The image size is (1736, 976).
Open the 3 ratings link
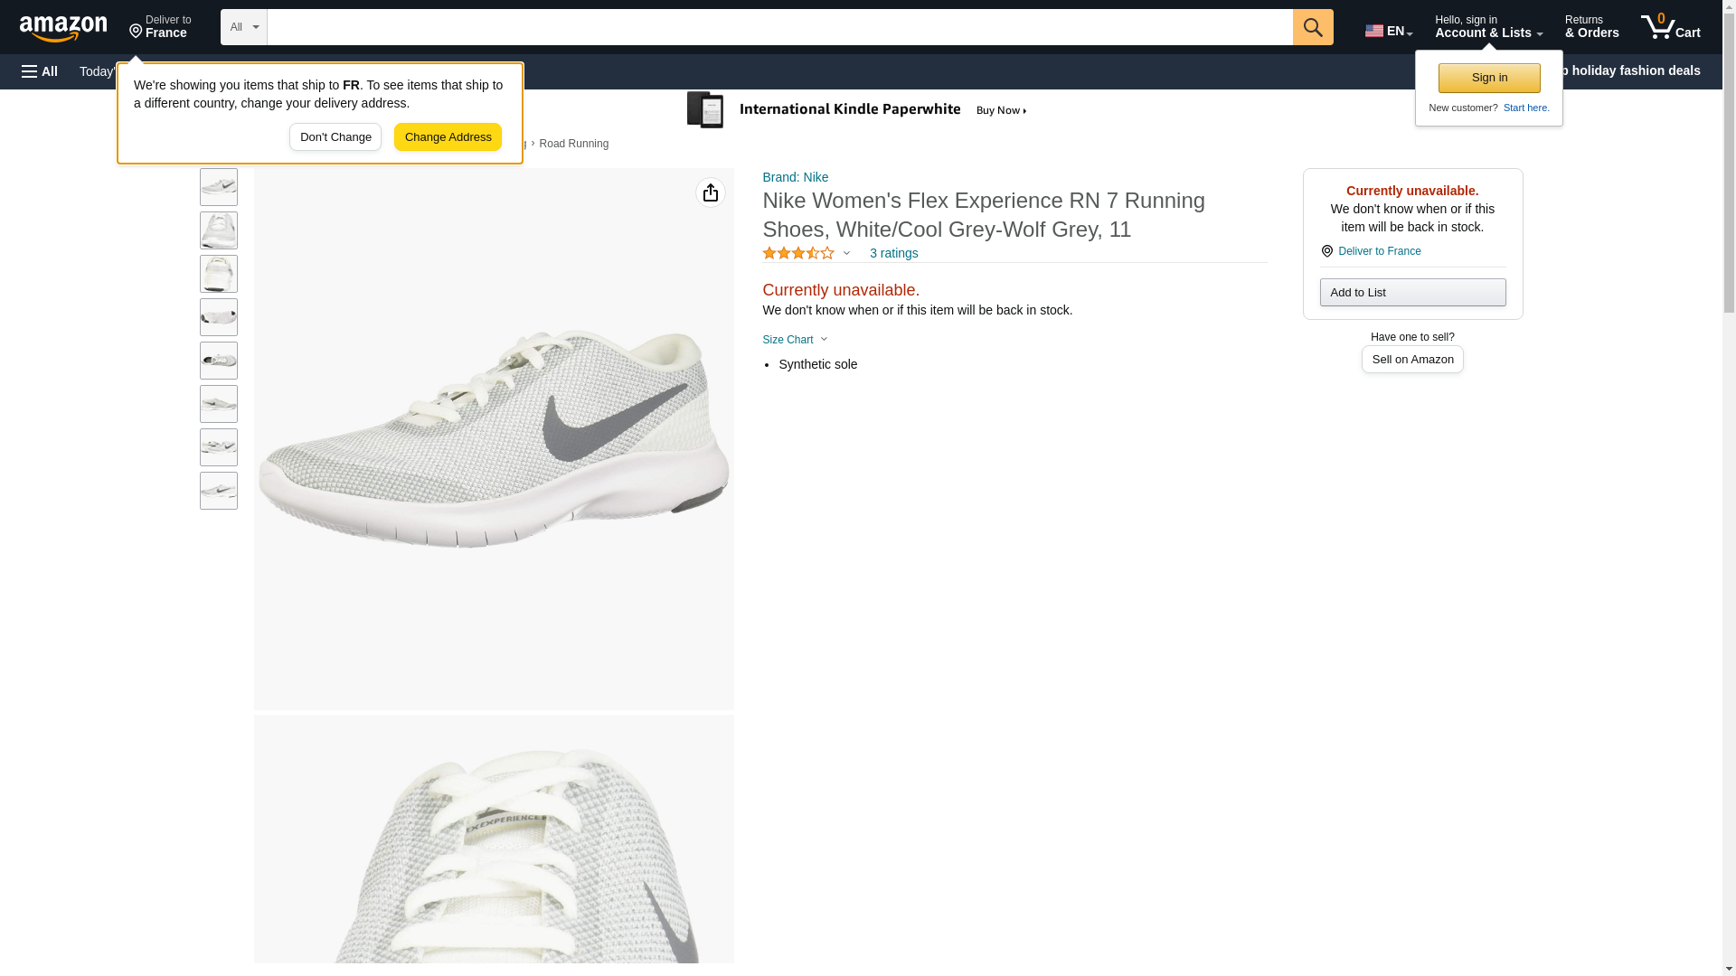click(x=892, y=254)
